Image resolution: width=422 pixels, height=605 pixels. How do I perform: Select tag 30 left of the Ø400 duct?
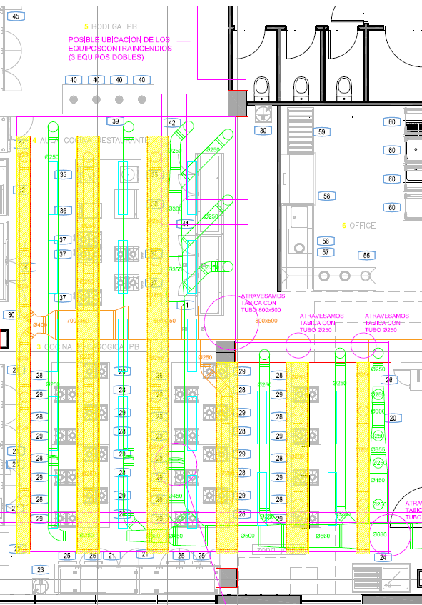coord(11,315)
